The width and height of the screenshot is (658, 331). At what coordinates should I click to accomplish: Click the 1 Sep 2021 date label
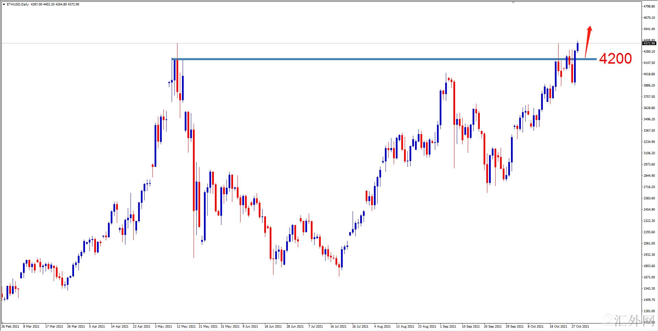click(448, 327)
